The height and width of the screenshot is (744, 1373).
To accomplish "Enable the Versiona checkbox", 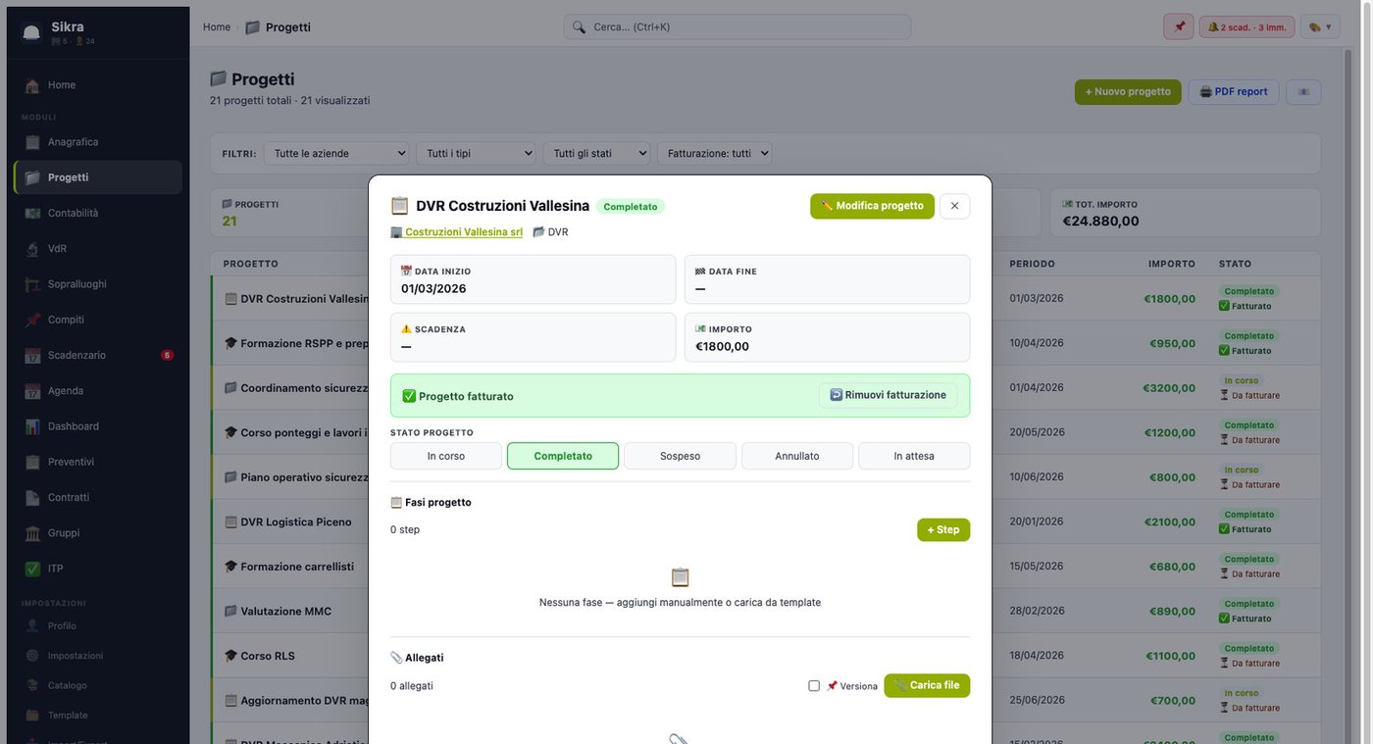I will click(814, 686).
